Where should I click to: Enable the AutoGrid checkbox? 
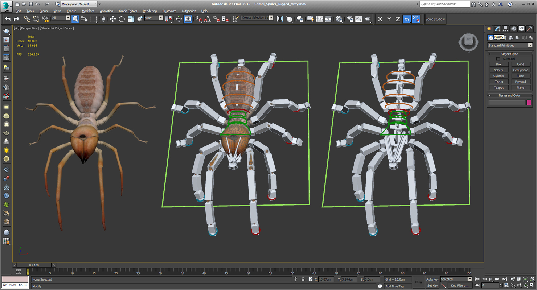point(498,59)
